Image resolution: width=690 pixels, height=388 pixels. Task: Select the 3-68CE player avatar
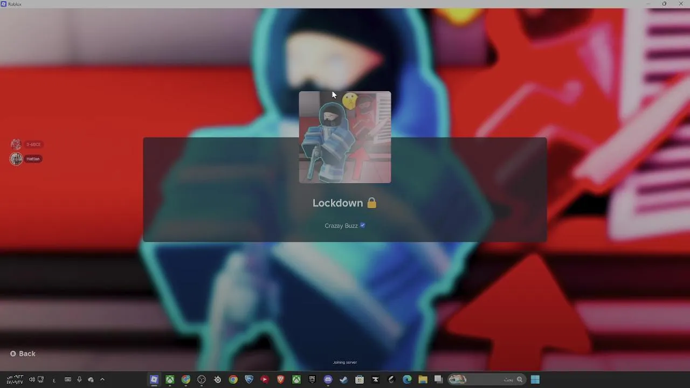16,144
